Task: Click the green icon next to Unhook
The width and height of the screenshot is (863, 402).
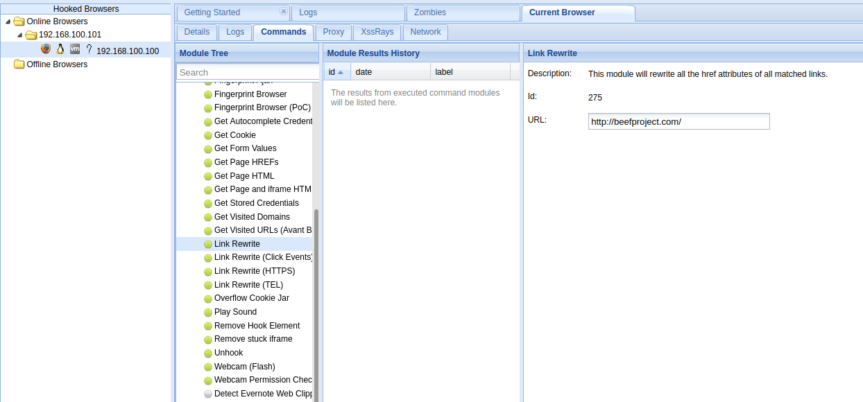Action: (208, 353)
